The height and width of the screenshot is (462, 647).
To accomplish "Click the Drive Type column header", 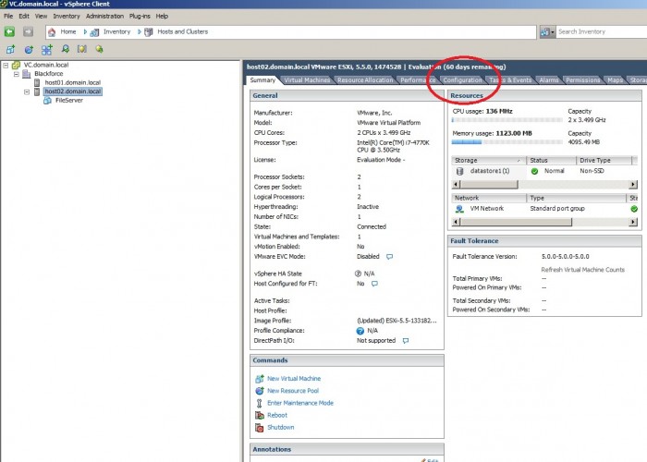I will pos(604,161).
